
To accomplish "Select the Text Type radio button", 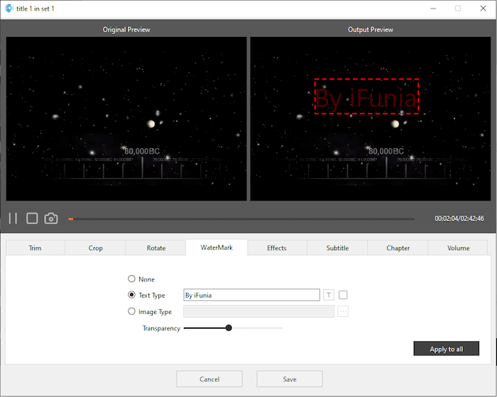I will pos(131,295).
